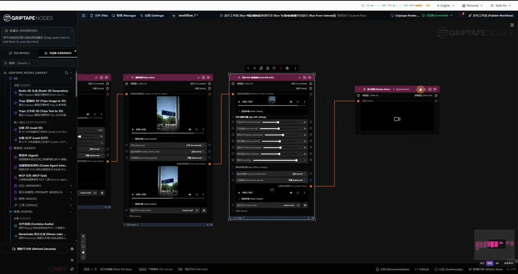Open direction dropdown on Flip Video node
The width and height of the screenshot is (518, 274).
tap(168, 145)
